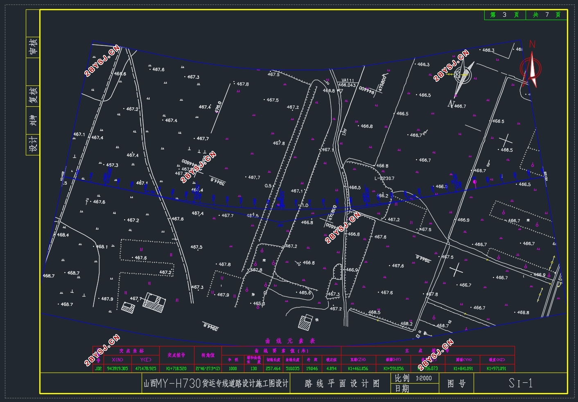Viewport: 578px width, 402px height.
Task: Click the AK1 road label
Action: click(x=344, y=132)
